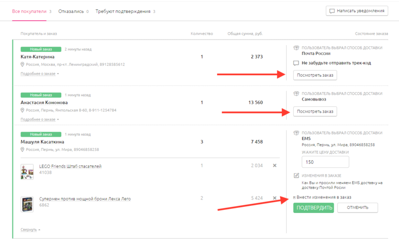
Task: View order for Самовывоз delivery
Action: click(x=315, y=111)
